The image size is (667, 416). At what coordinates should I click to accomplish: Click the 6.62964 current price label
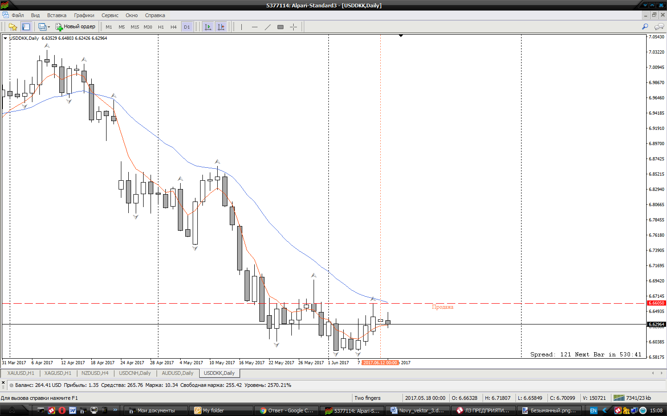click(x=656, y=324)
